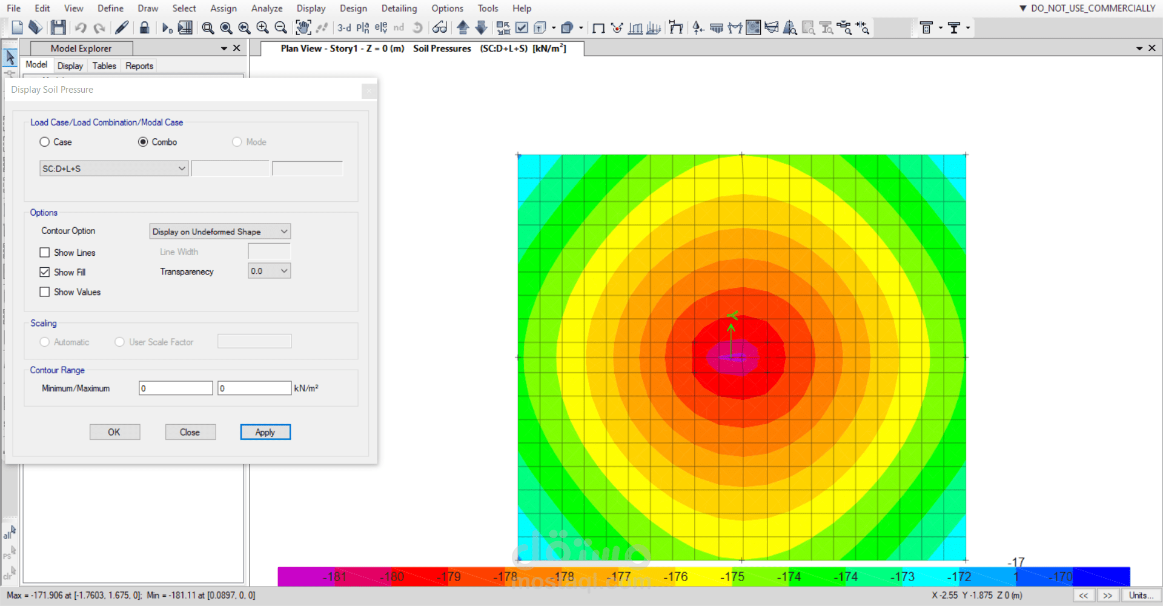Screen dimensions: 1163x606
Task: Click the Move Up in List arrow
Action: tap(463, 27)
